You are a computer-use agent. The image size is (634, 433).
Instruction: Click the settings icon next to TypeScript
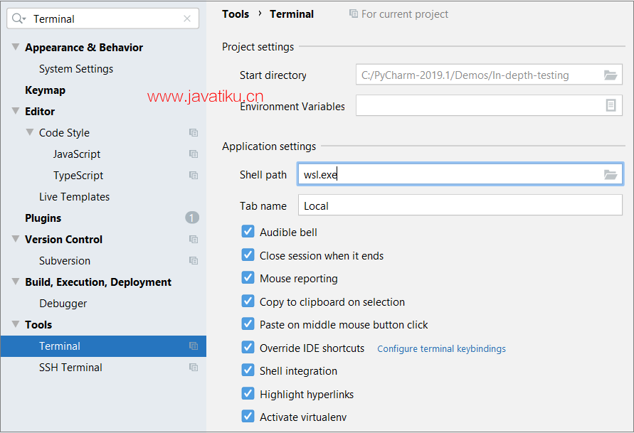tap(193, 175)
